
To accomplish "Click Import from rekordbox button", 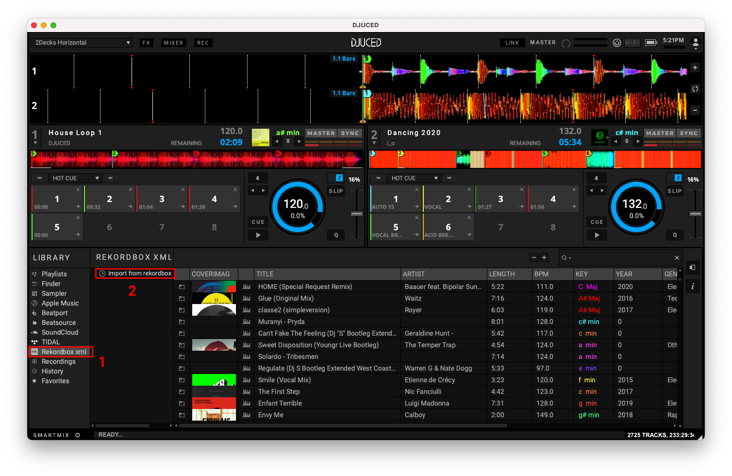I will (x=135, y=273).
